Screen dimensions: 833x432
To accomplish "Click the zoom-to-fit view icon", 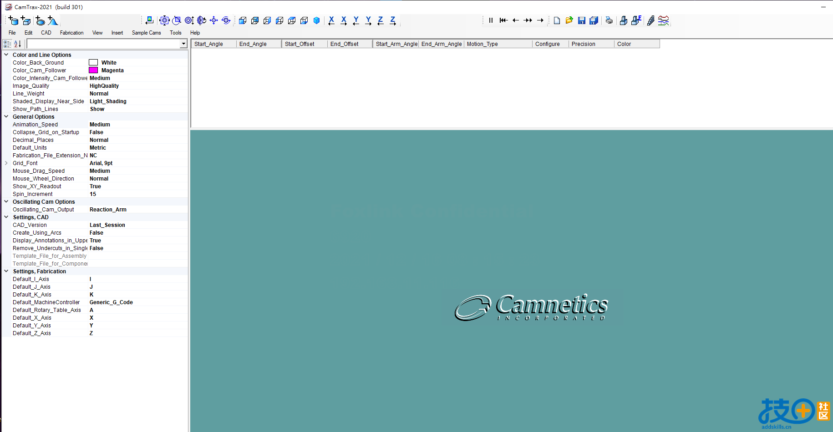I will tap(165, 20).
